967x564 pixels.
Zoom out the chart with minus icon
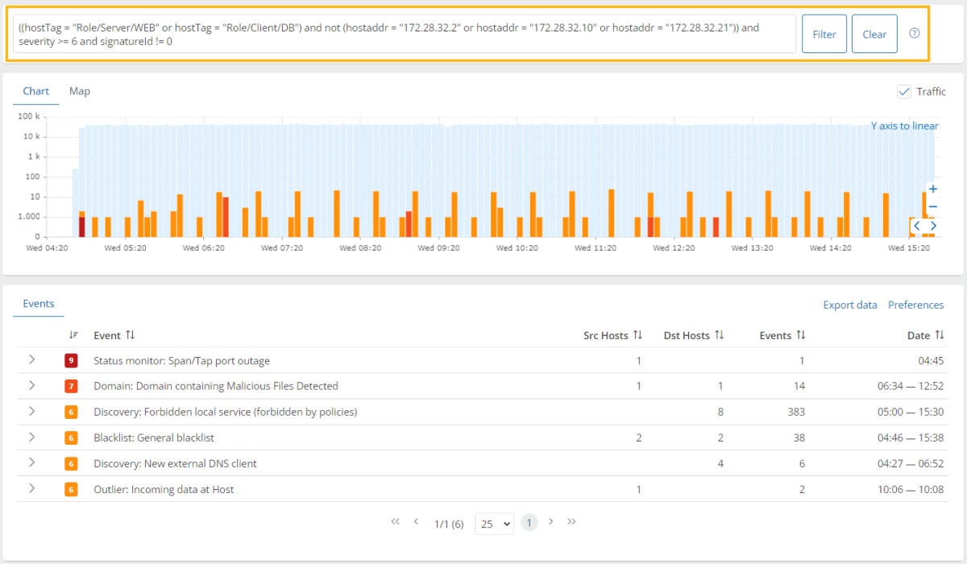933,207
